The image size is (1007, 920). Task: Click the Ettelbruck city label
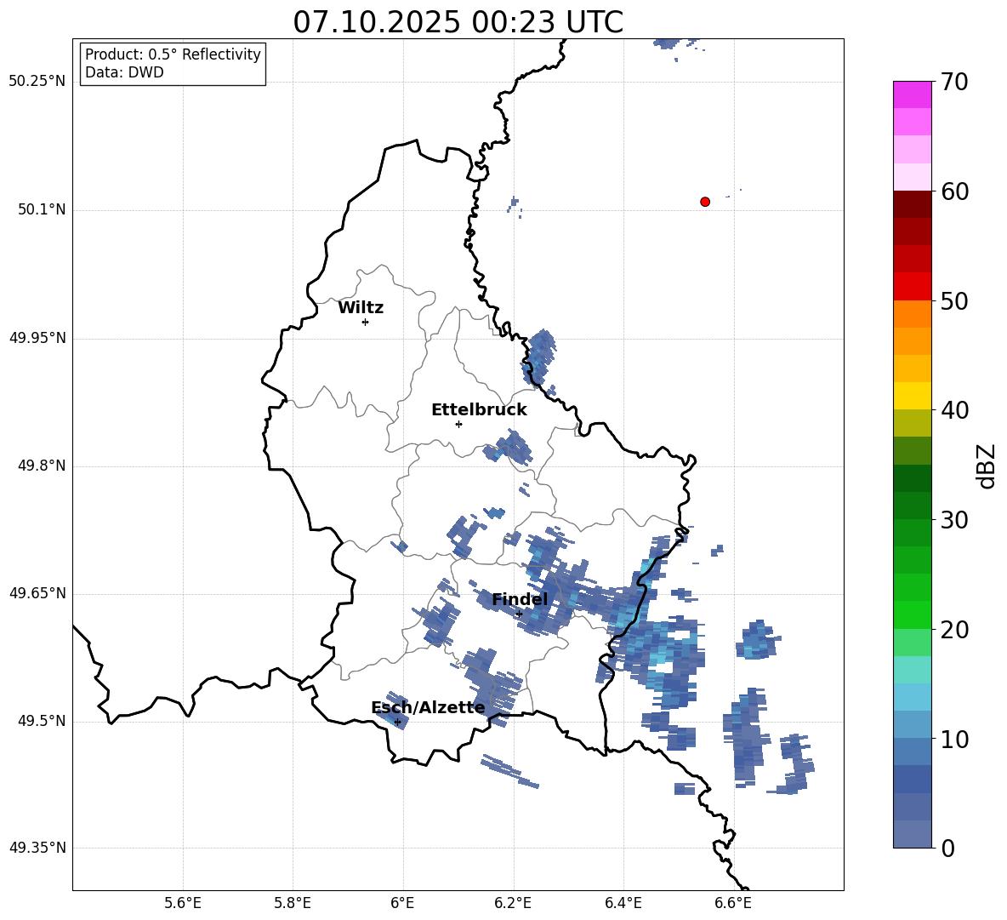click(479, 410)
